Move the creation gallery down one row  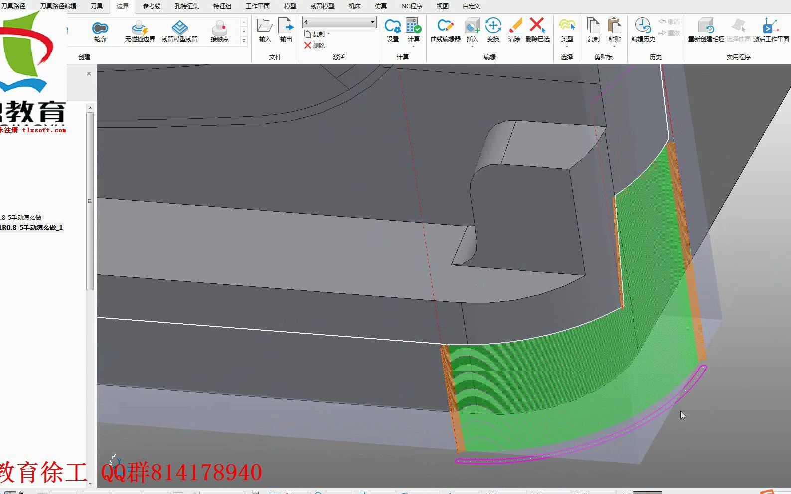tap(244, 31)
